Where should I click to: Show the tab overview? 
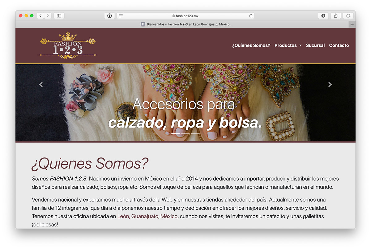(x=348, y=16)
